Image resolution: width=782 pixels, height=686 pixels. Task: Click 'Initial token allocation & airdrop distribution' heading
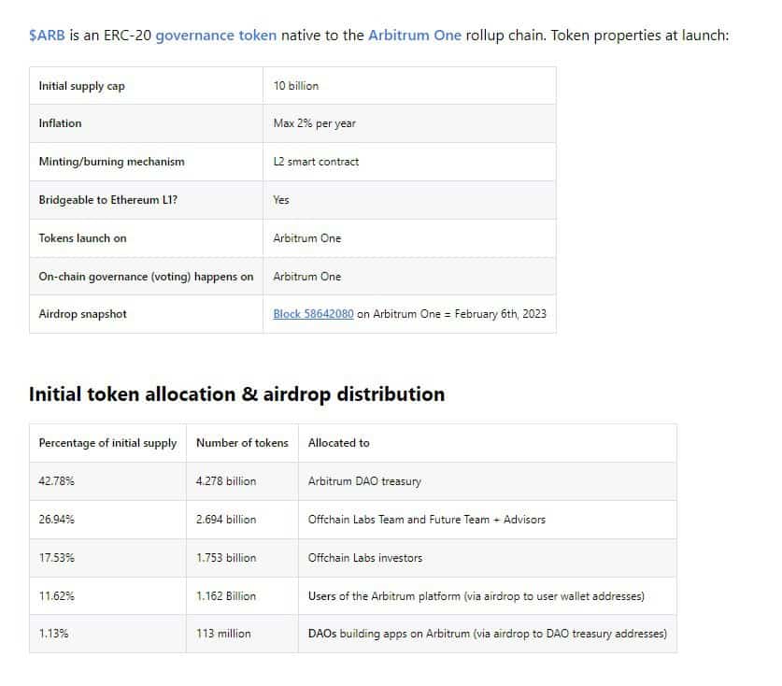click(x=237, y=394)
